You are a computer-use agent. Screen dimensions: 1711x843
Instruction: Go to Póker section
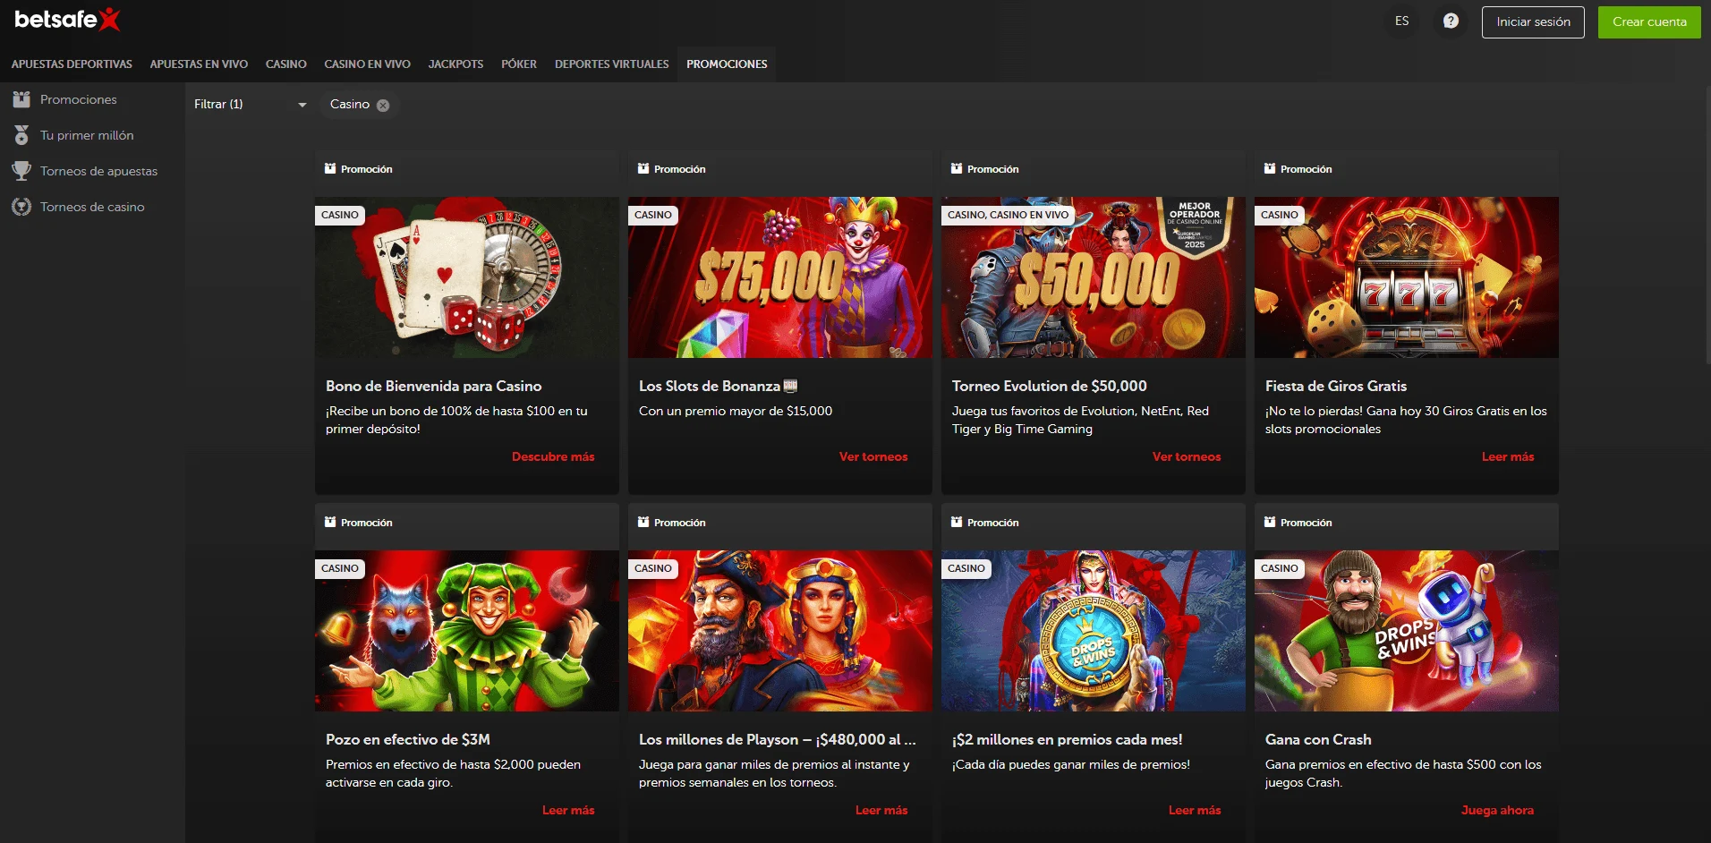(519, 64)
